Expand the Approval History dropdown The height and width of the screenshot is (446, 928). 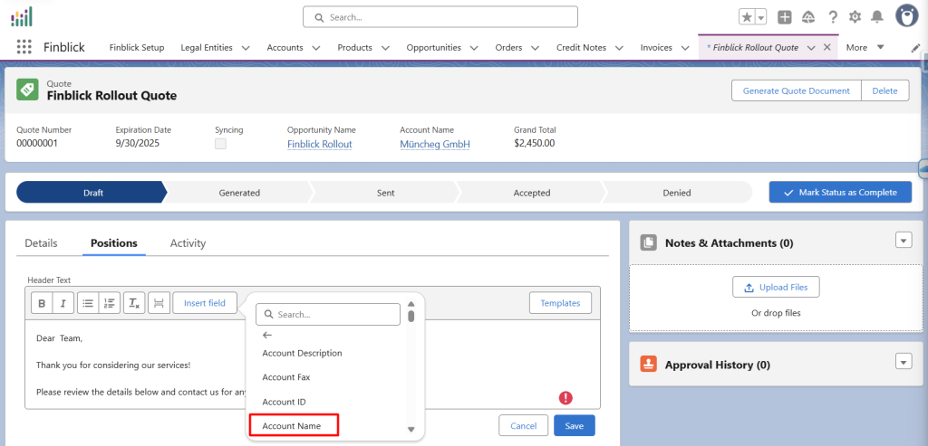(903, 362)
